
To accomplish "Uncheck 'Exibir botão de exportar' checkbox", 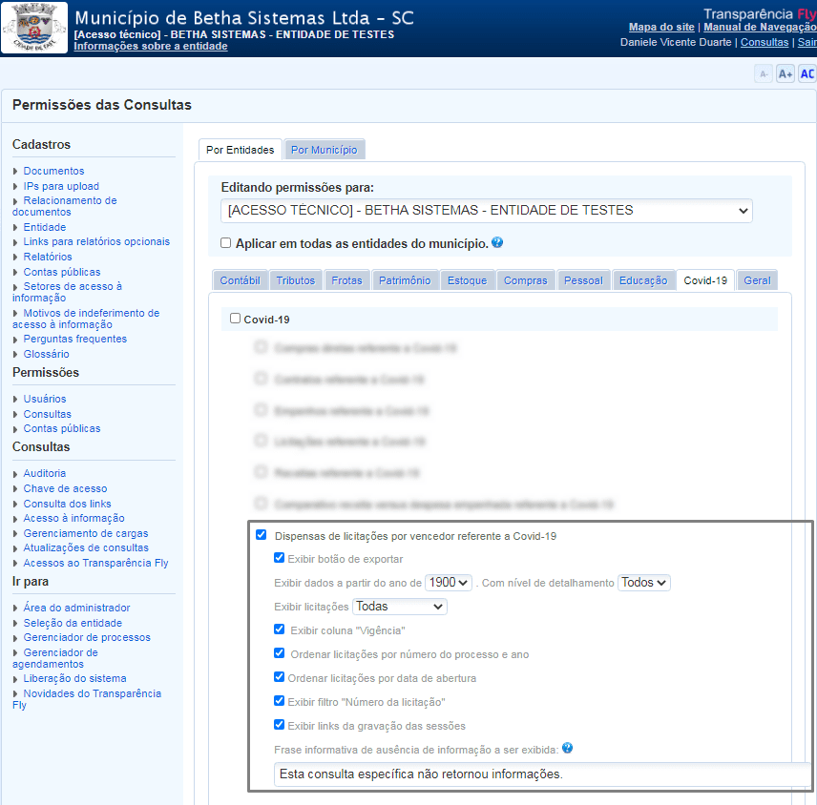I will [280, 558].
